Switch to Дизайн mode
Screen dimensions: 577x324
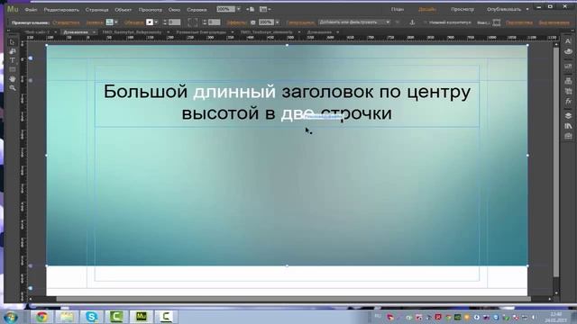tap(427, 9)
